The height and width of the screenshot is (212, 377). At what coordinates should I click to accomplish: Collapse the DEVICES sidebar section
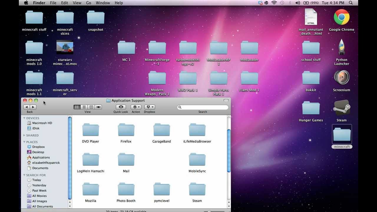click(24, 118)
